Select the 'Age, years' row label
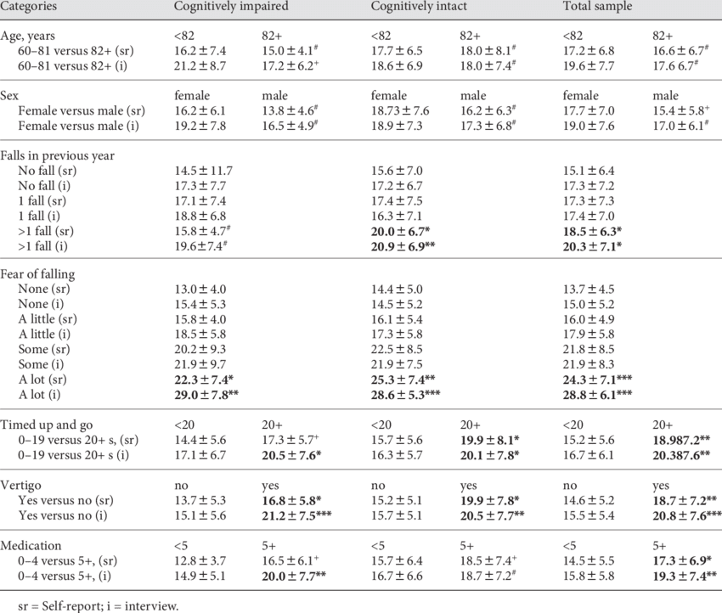This screenshot has height=613, width=722. [x=28, y=37]
